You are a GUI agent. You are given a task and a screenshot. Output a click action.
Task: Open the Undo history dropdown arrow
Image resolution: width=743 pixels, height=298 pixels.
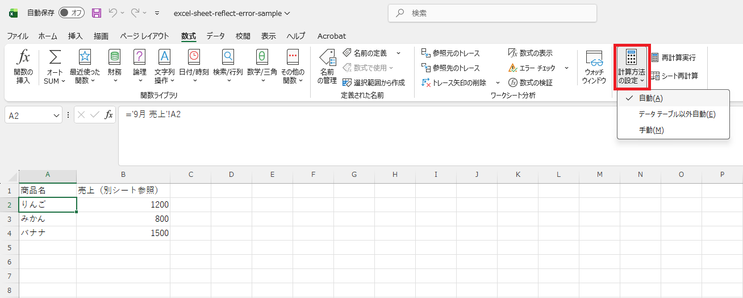(x=122, y=13)
